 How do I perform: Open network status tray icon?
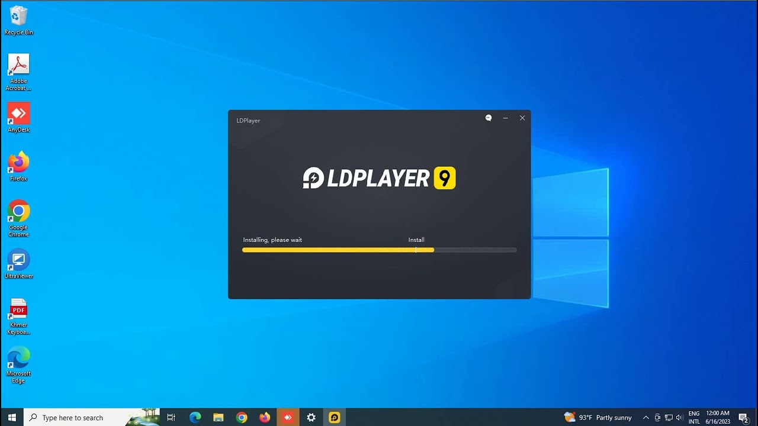point(669,417)
